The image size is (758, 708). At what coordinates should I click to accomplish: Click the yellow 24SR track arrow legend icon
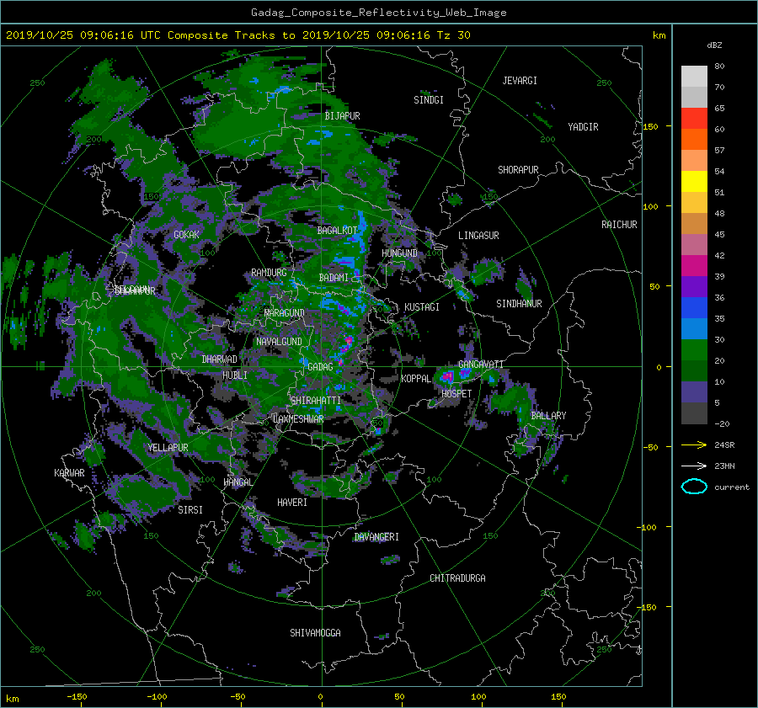pos(694,444)
